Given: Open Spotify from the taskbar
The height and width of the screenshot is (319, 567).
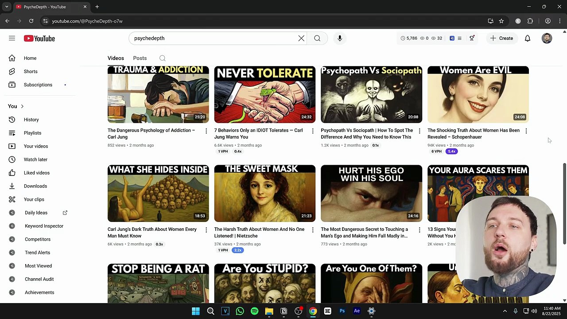Looking at the screenshot, I should [x=254, y=311].
